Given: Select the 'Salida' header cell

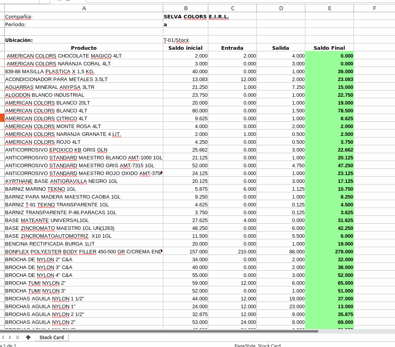Looking at the screenshot, I should point(281,48).
